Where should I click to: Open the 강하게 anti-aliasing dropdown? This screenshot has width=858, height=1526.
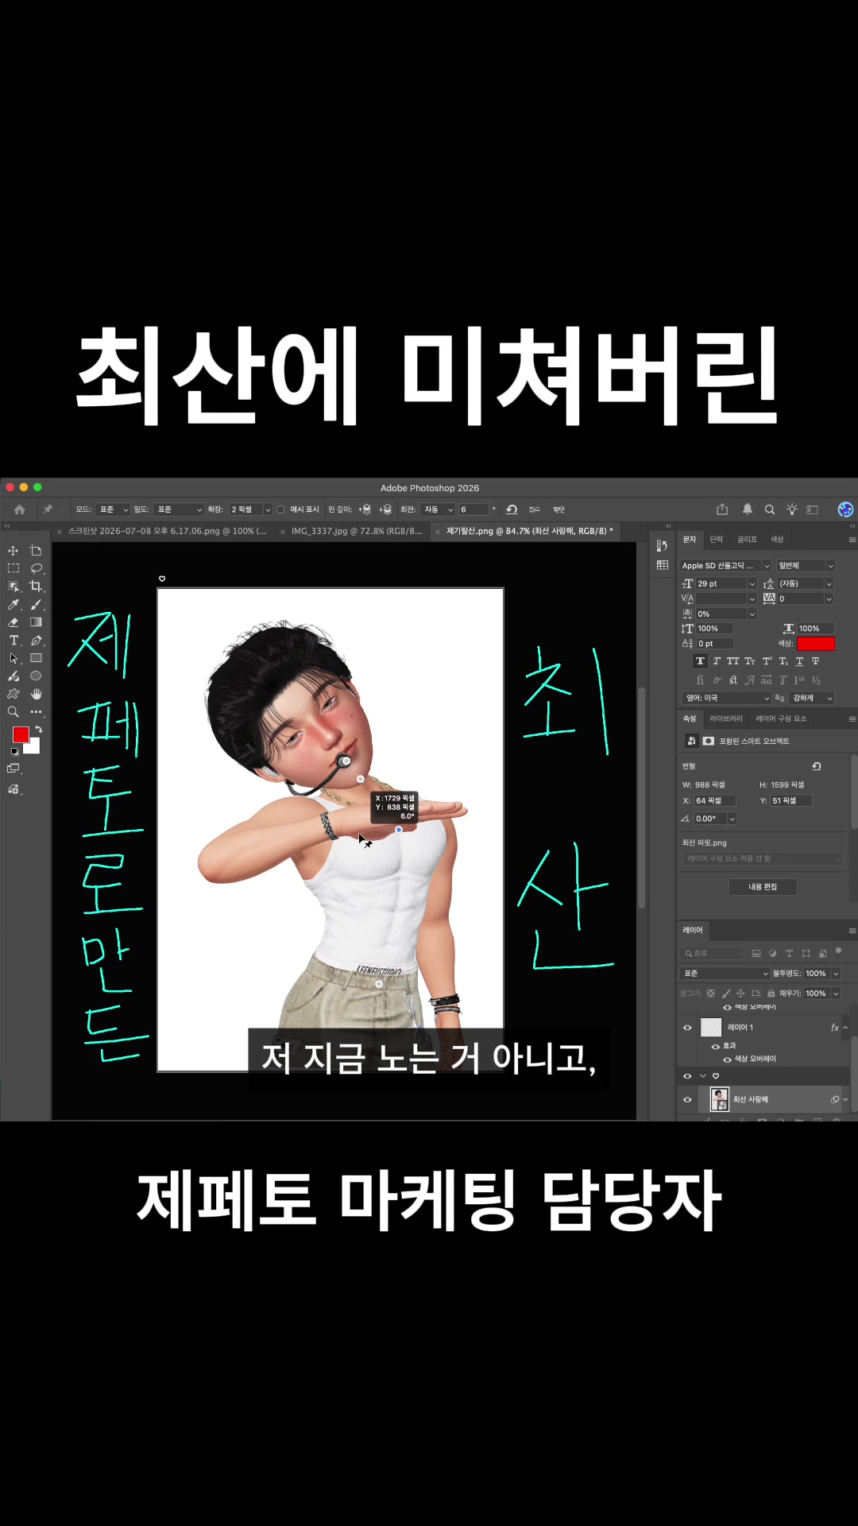click(812, 698)
